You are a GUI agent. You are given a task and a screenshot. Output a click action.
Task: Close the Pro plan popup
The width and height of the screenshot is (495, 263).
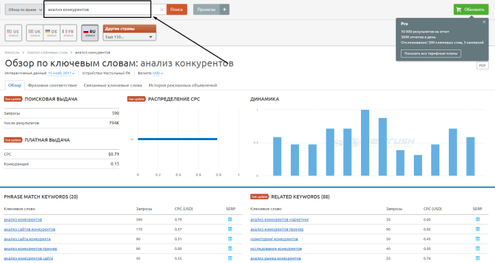484,22
